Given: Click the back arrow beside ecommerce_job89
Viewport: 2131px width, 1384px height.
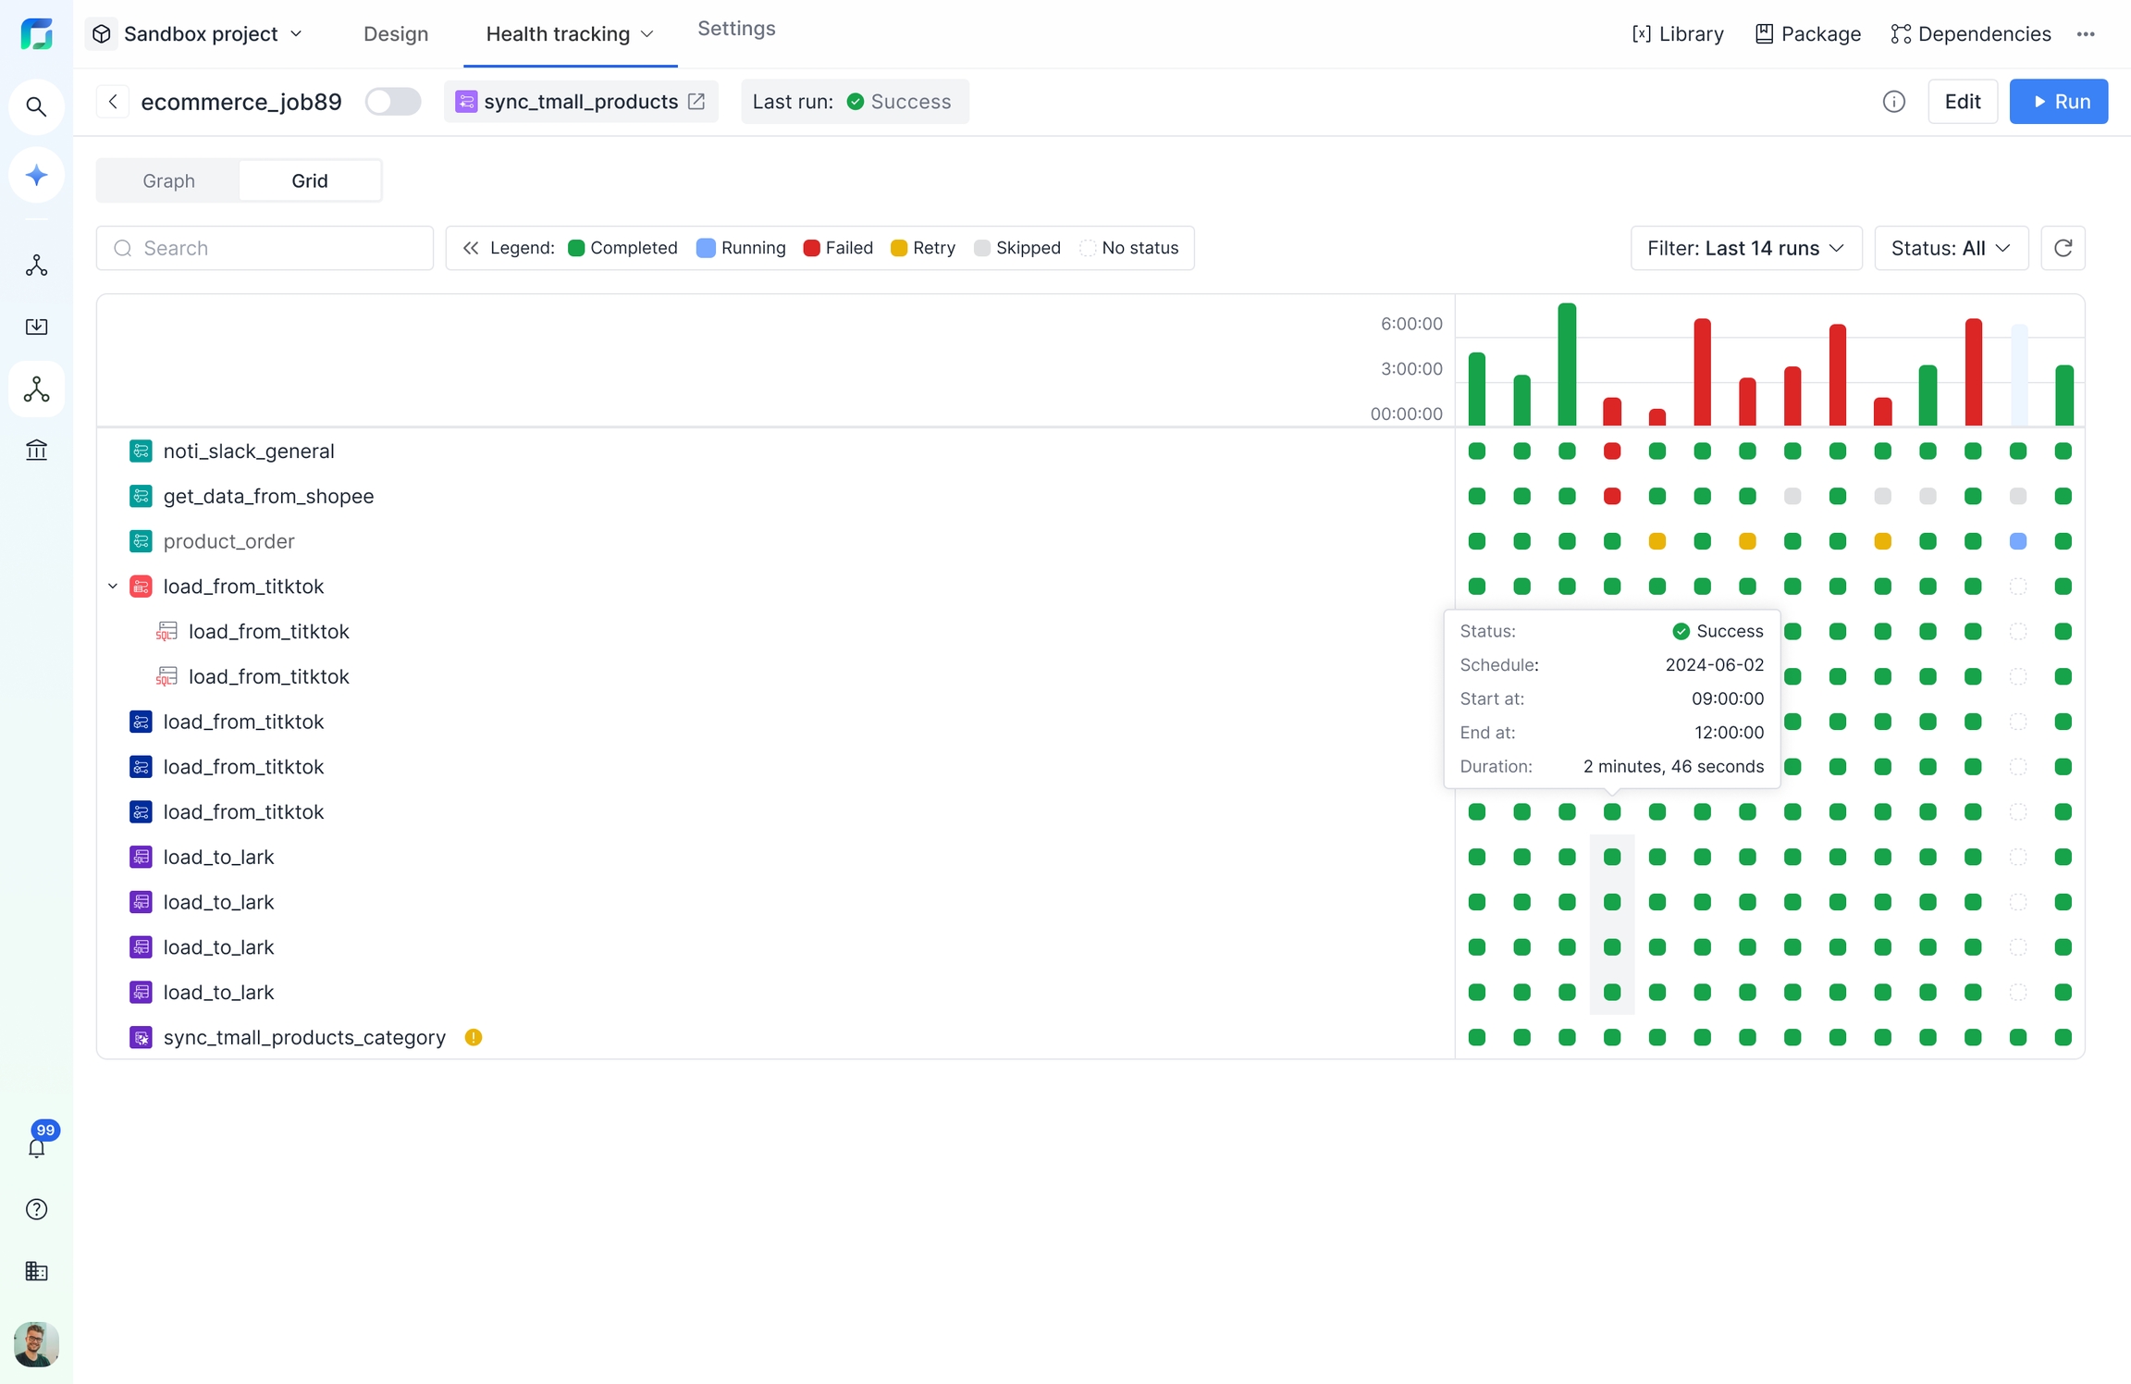Looking at the screenshot, I should pyautogui.click(x=113, y=102).
